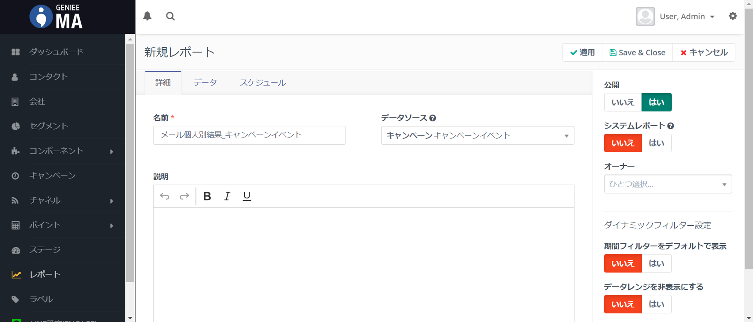Expand the ポイント submenu arrow
Screen dimensions: 753x322
(x=111, y=226)
